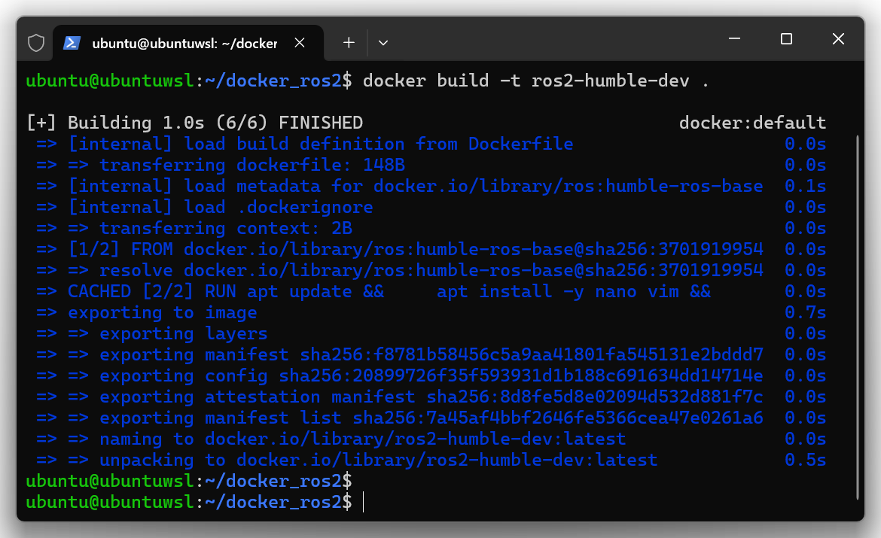
Task: Expand the new-tab profiles dropdown chevron
Action: tap(383, 43)
